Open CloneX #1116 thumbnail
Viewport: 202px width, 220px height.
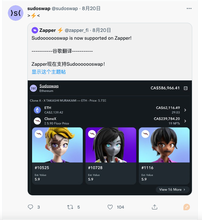tap(164, 145)
